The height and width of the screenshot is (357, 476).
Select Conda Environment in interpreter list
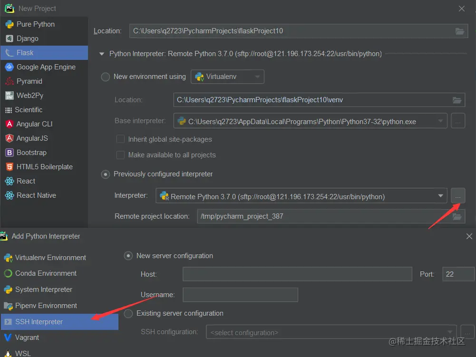click(59, 273)
